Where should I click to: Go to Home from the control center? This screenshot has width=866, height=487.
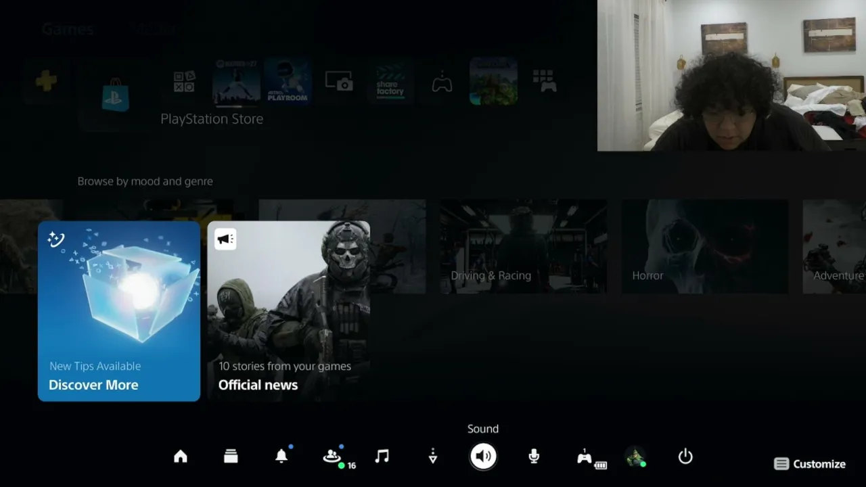tap(181, 457)
